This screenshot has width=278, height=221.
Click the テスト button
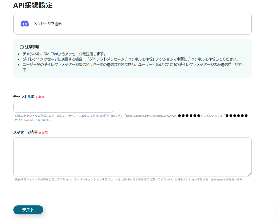tap(28, 210)
